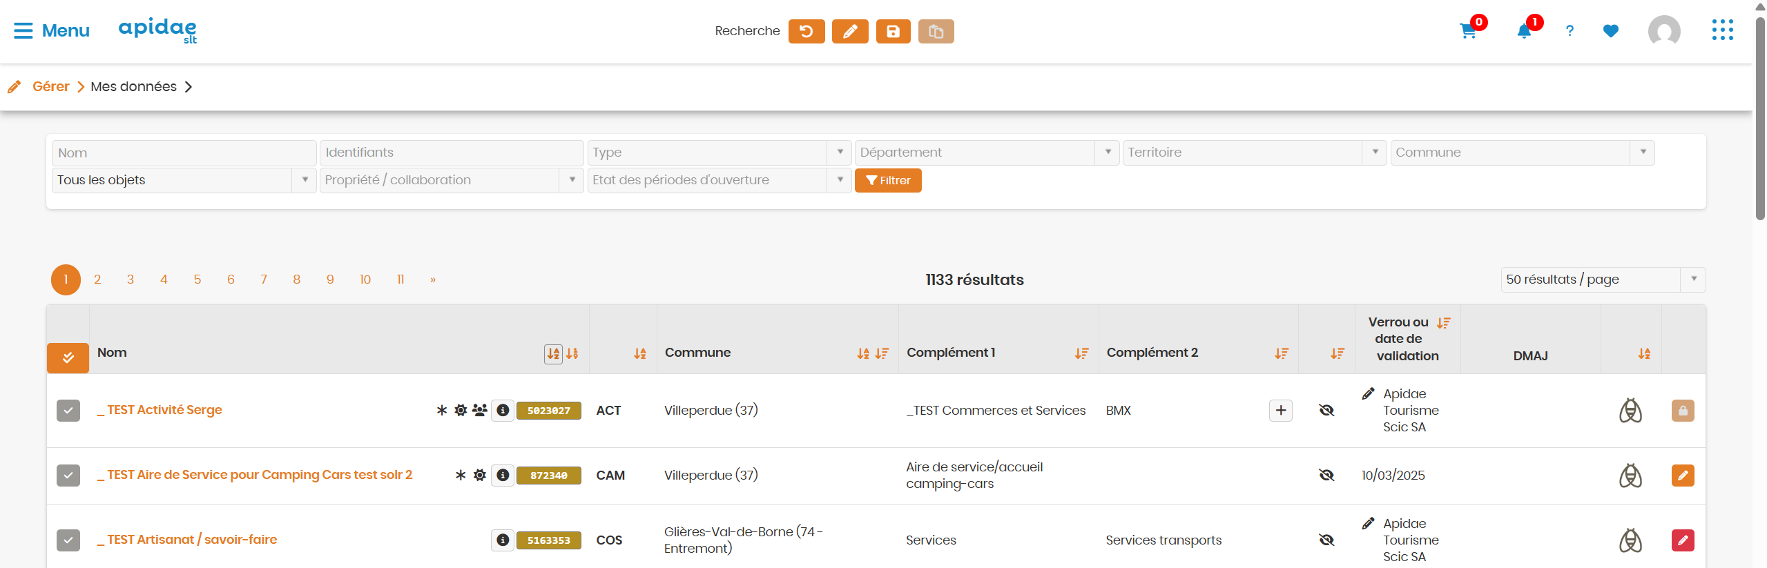Click orange edit pencil on Aire de Service row
The height and width of the screenshot is (568, 1767).
(x=1683, y=476)
